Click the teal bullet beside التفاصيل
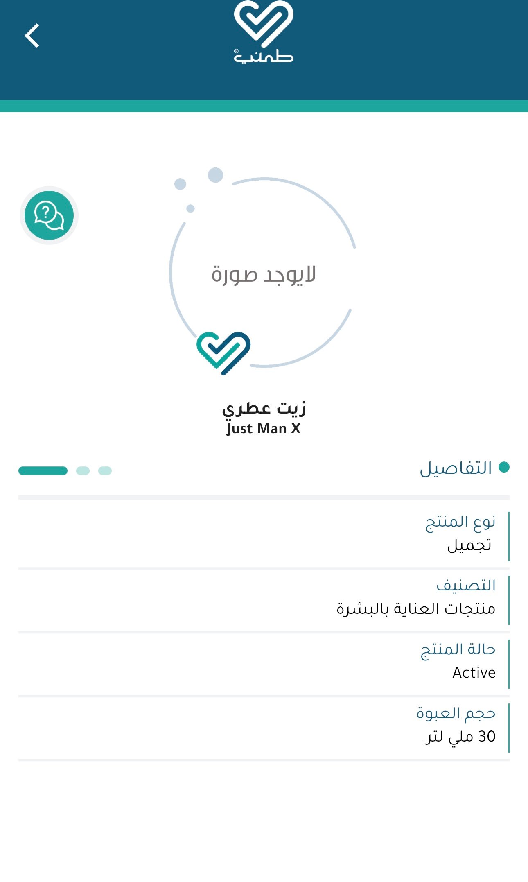 pos(504,467)
